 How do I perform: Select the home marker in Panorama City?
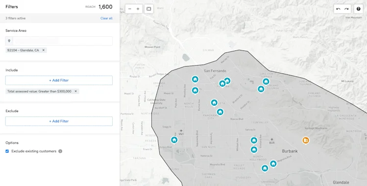[x=220, y=112]
